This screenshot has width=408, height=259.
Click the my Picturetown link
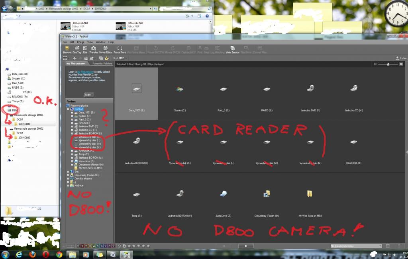(x=85, y=72)
